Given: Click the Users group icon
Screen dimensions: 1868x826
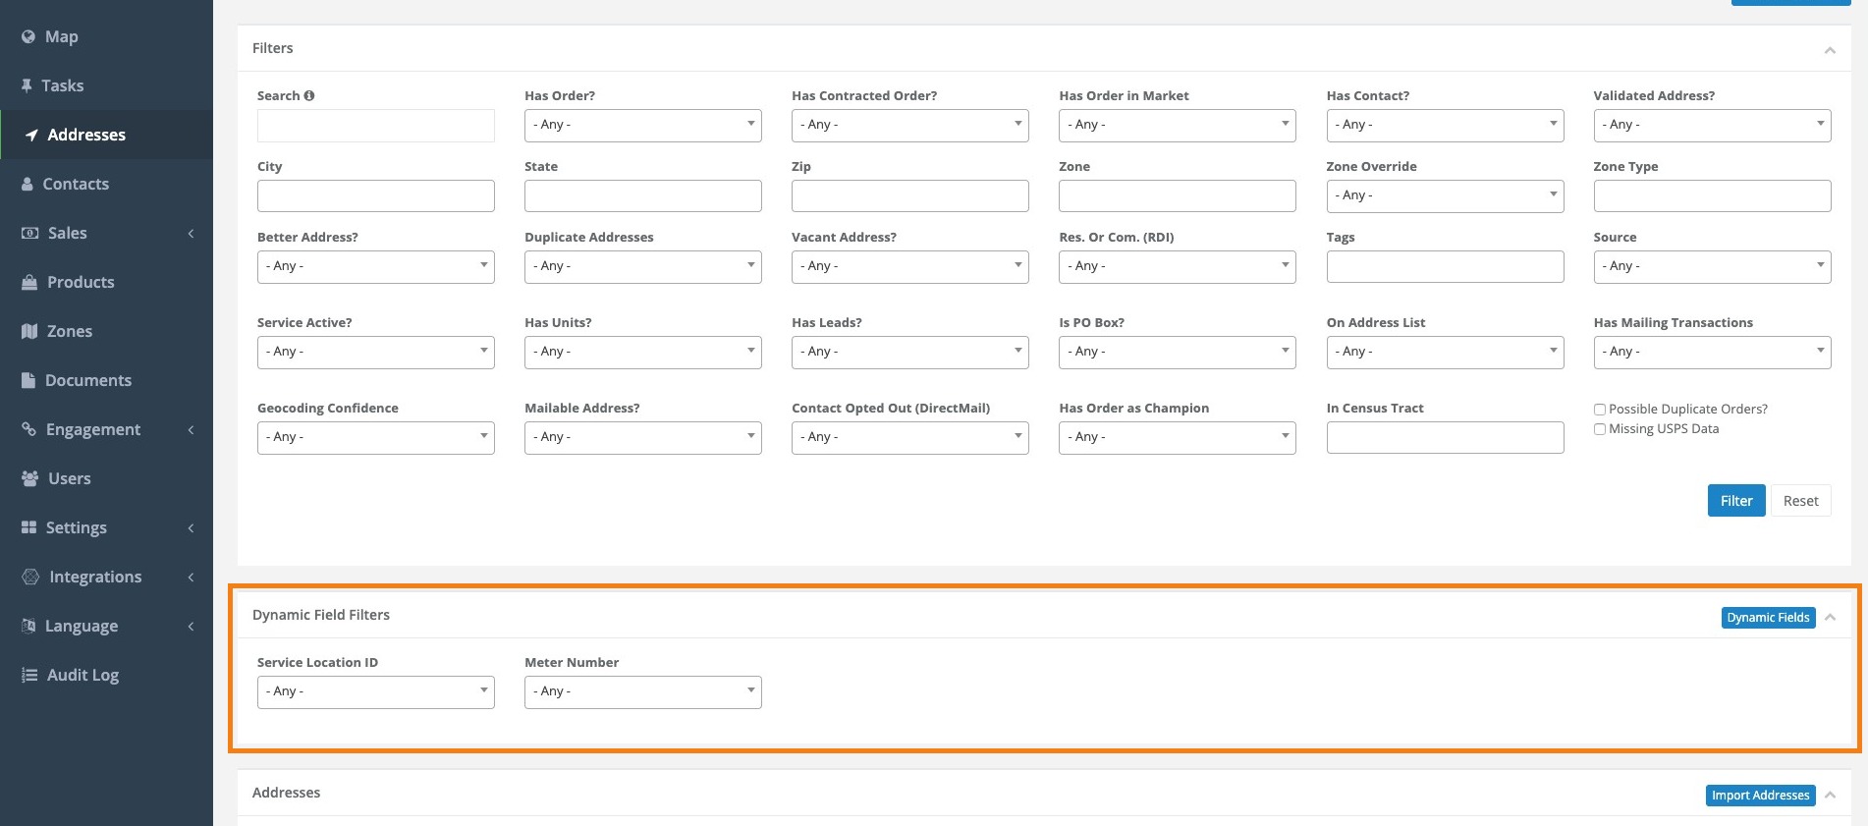Looking at the screenshot, I should tap(29, 478).
